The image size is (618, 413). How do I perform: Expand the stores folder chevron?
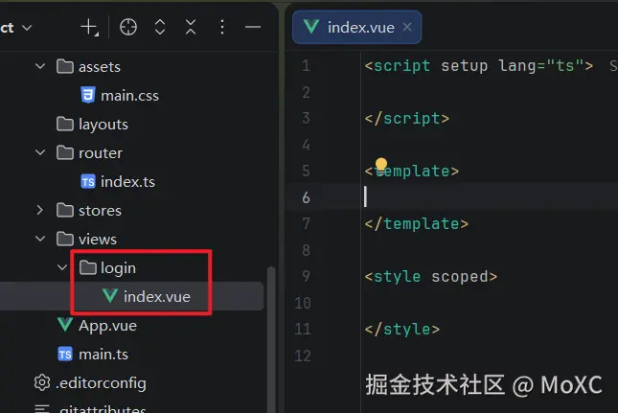pyautogui.click(x=39, y=210)
